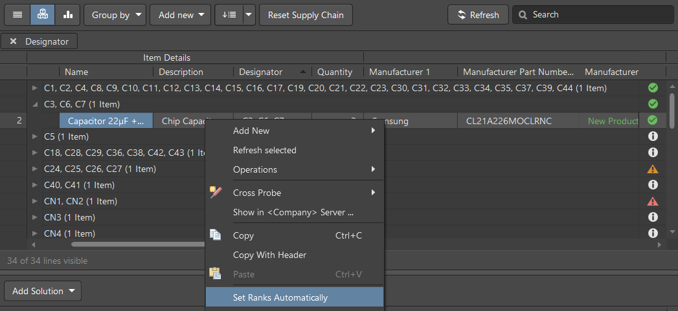Expand the C24, C25, C26, C27 group
Screen dimensions: 678x311
click(x=35, y=169)
